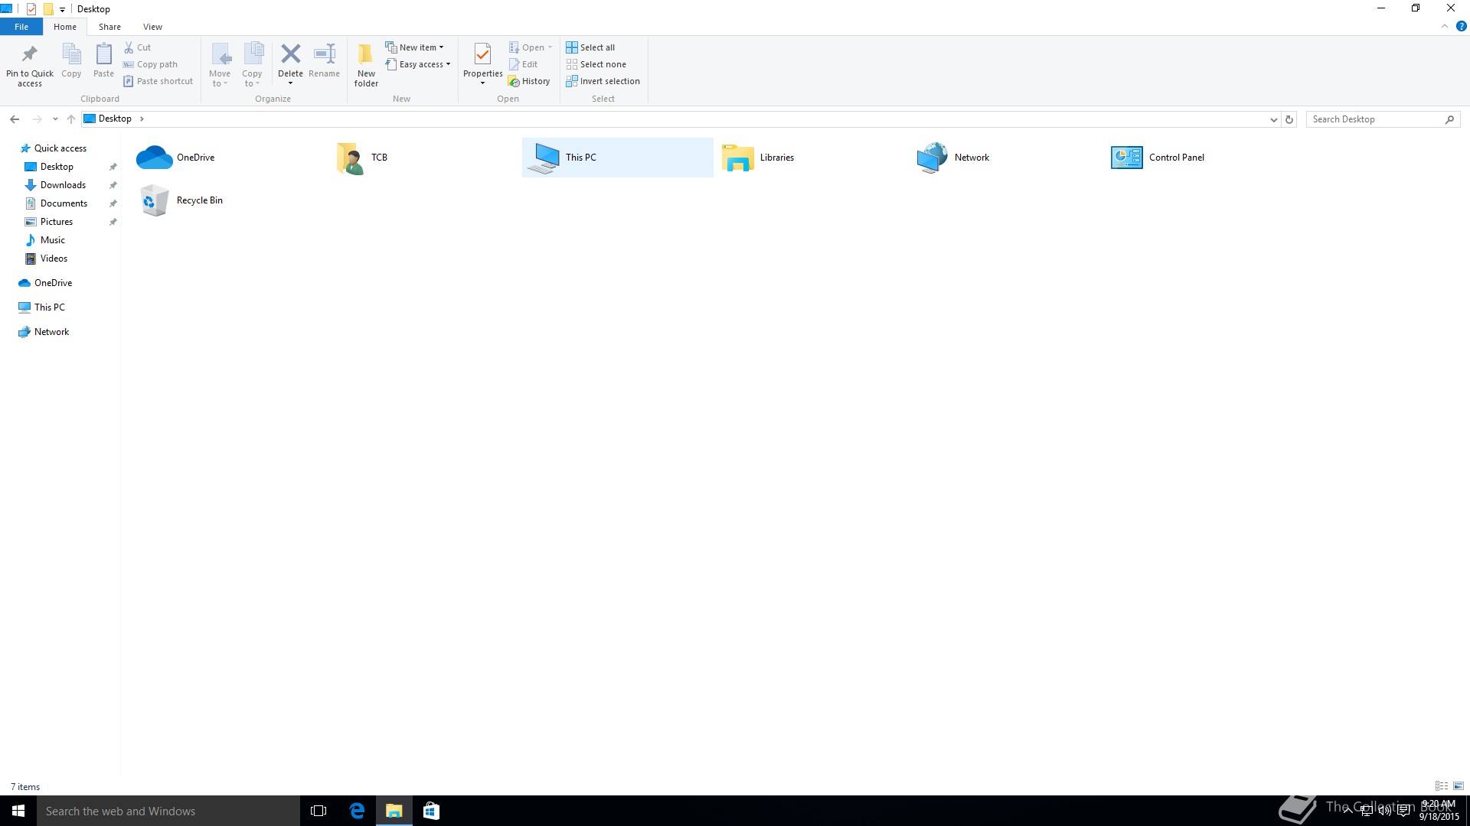
Task: Click Paste shortcut in ribbon
Action: point(158,81)
